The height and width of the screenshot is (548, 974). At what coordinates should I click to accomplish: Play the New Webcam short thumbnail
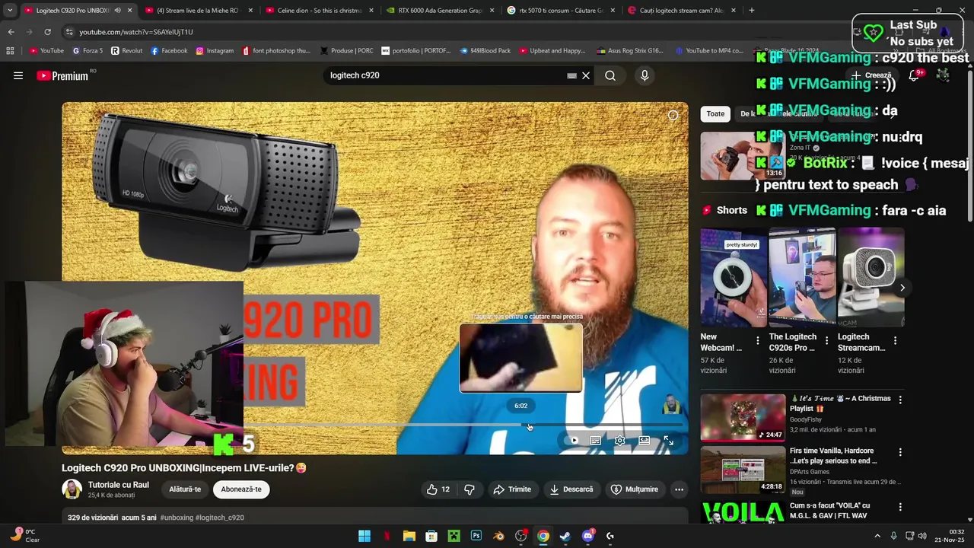pos(734,277)
